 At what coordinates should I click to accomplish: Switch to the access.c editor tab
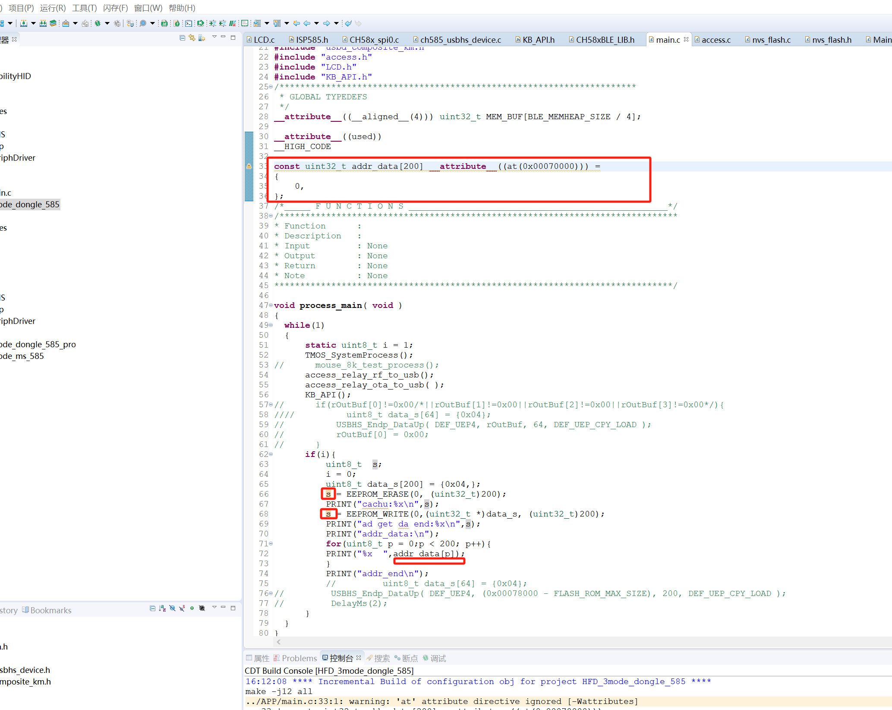click(x=712, y=40)
